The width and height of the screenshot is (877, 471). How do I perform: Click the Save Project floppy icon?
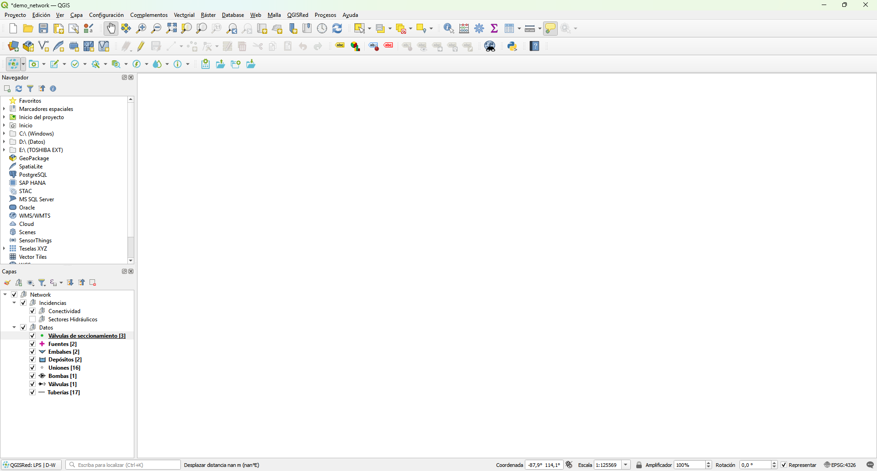point(43,28)
